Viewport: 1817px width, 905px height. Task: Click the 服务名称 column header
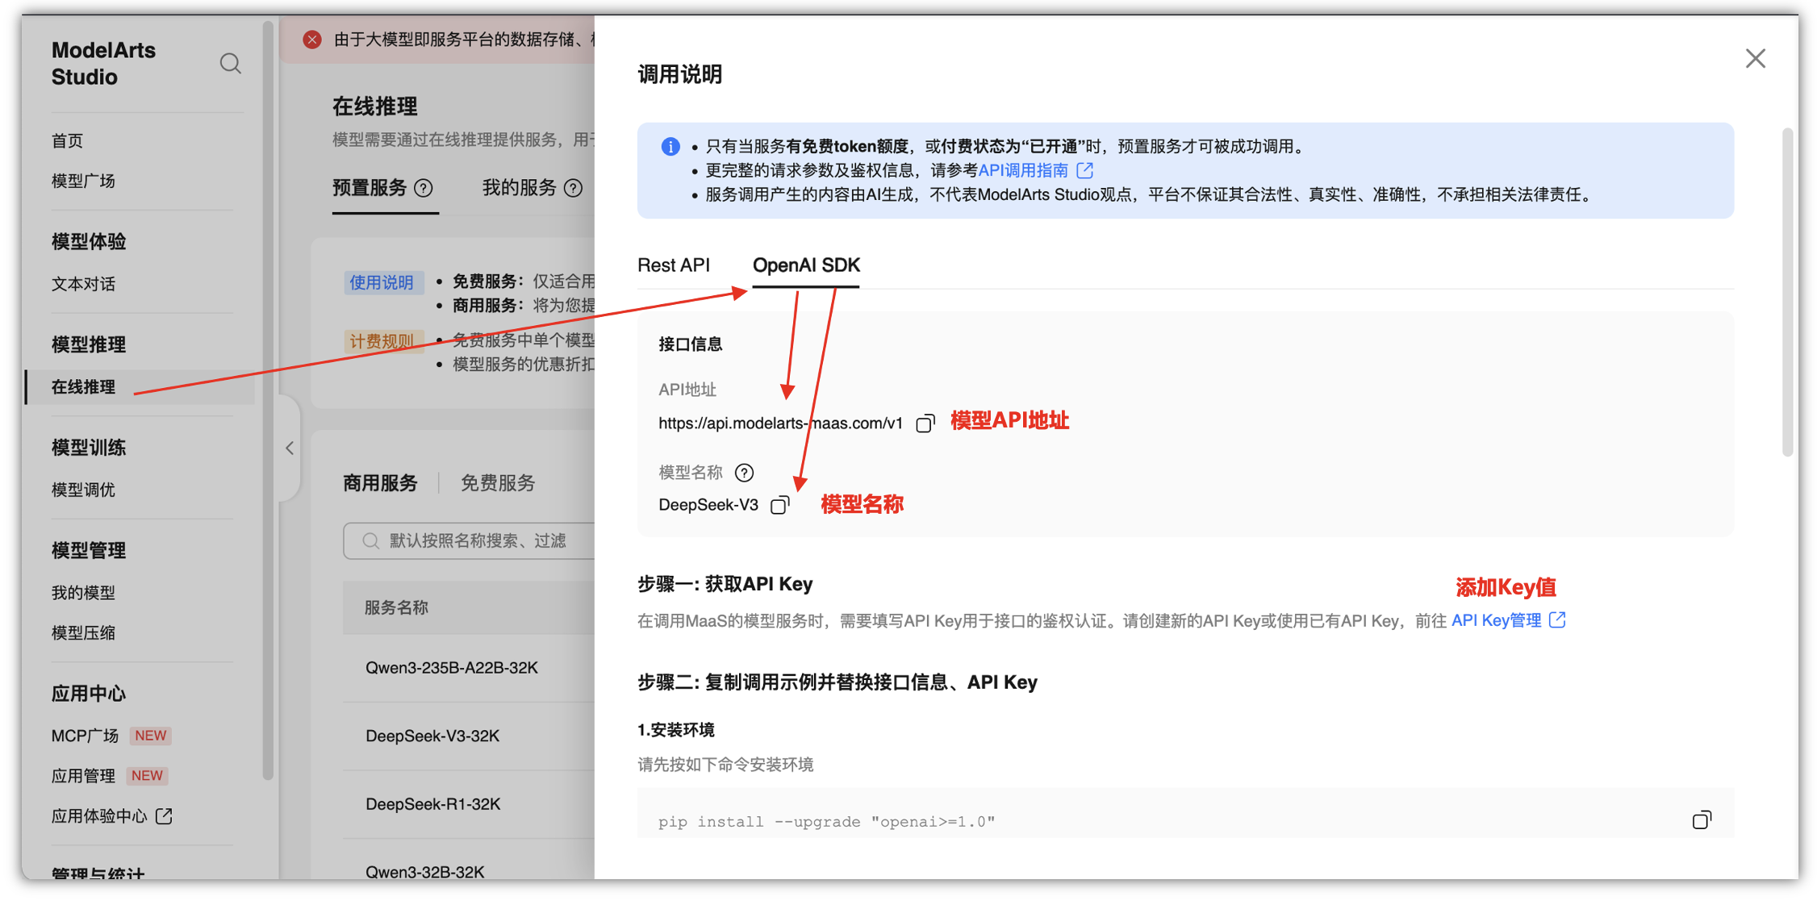[x=396, y=607]
